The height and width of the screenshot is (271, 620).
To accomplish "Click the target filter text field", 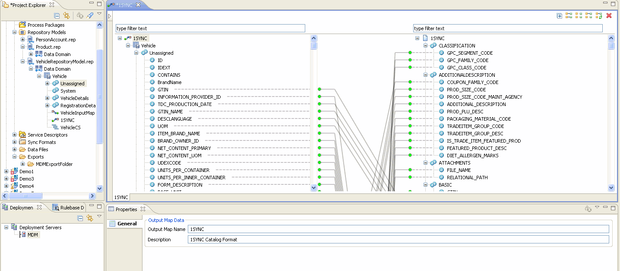I will [508, 28].
